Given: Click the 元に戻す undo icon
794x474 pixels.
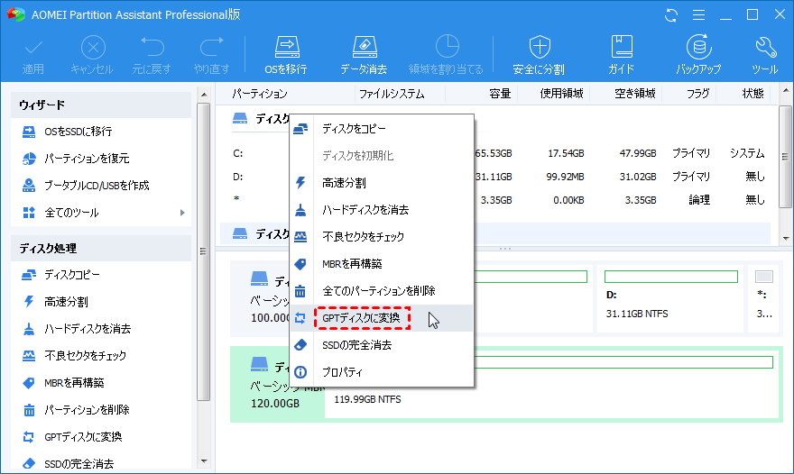Looking at the screenshot, I should coord(152,54).
